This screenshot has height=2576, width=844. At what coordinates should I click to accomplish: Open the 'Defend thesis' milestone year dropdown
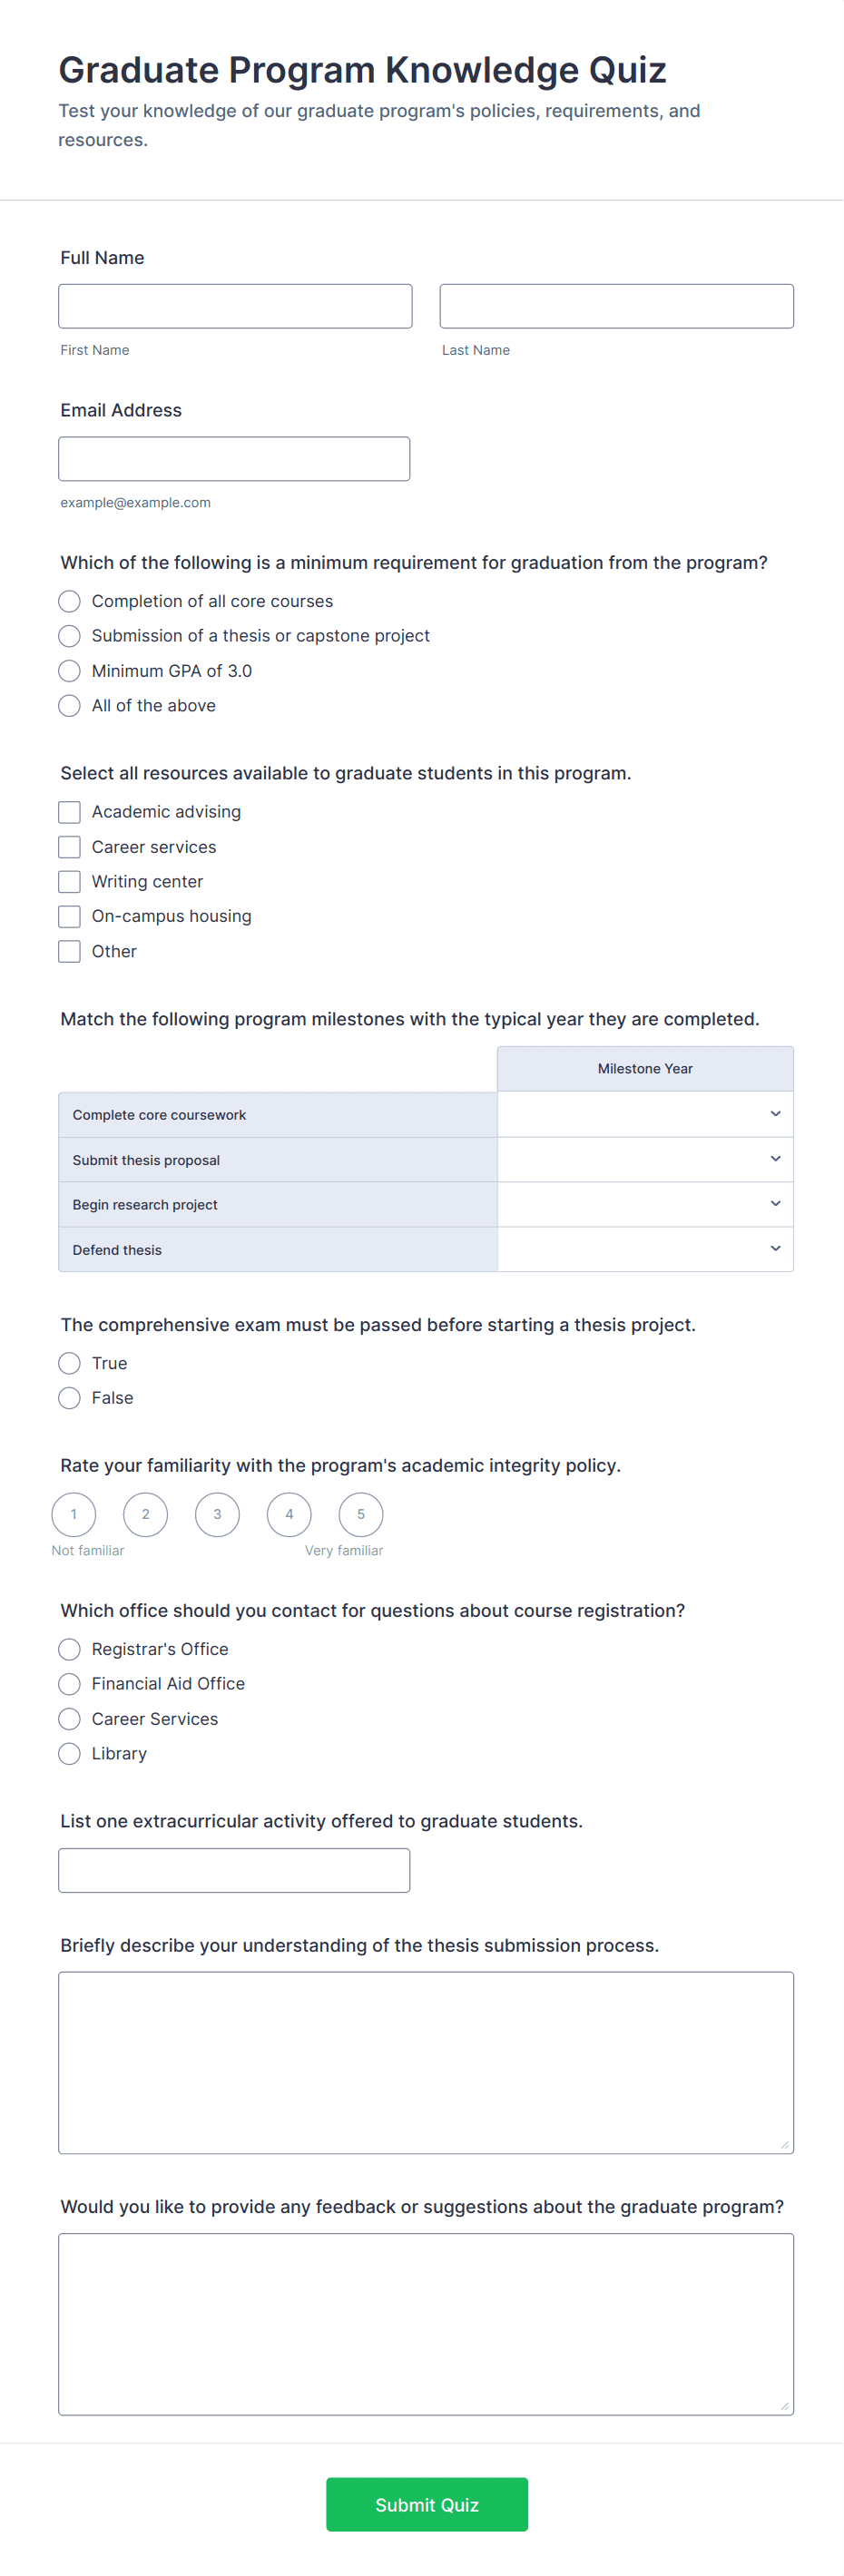point(645,1249)
